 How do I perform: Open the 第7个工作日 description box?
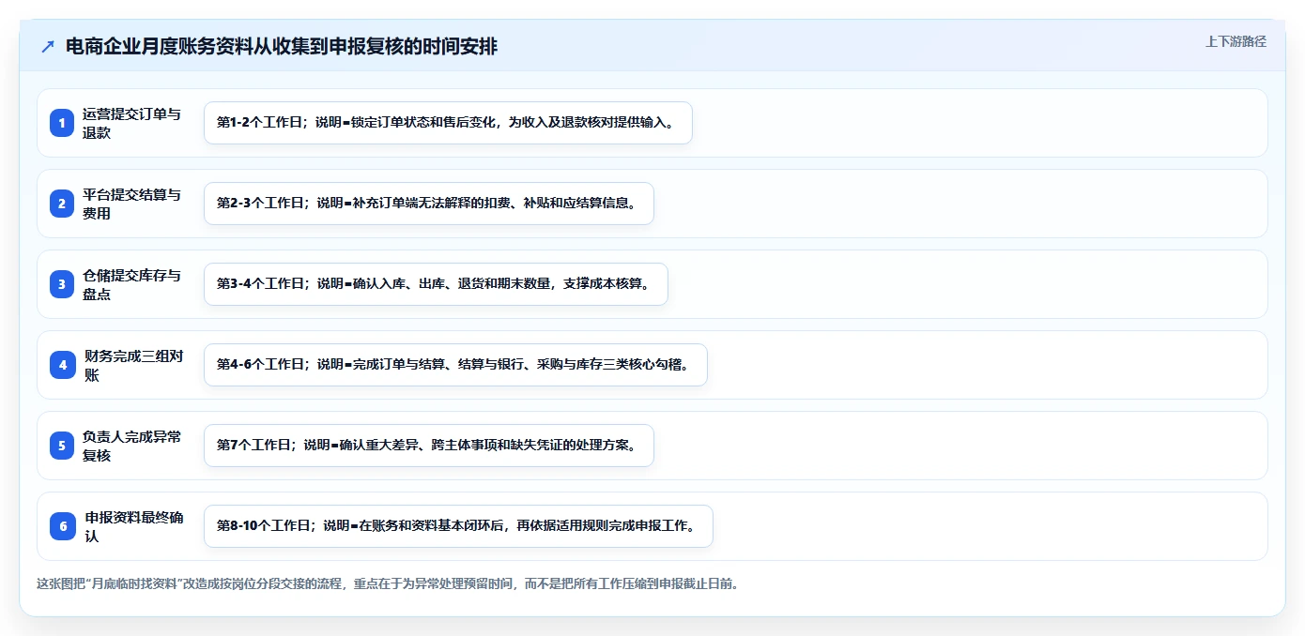point(429,446)
